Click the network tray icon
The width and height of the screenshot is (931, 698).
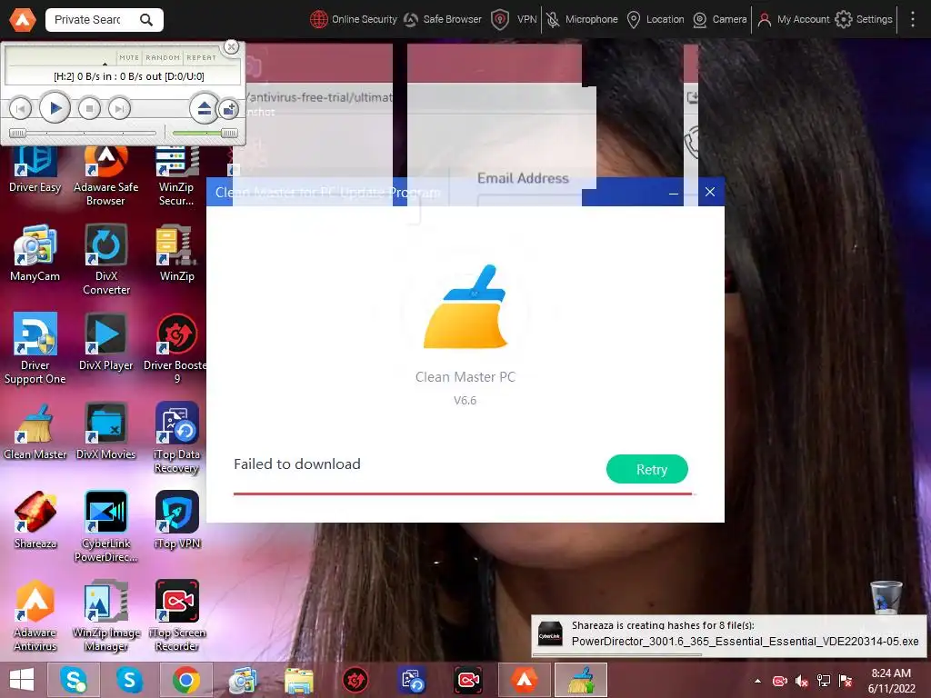point(824,681)
